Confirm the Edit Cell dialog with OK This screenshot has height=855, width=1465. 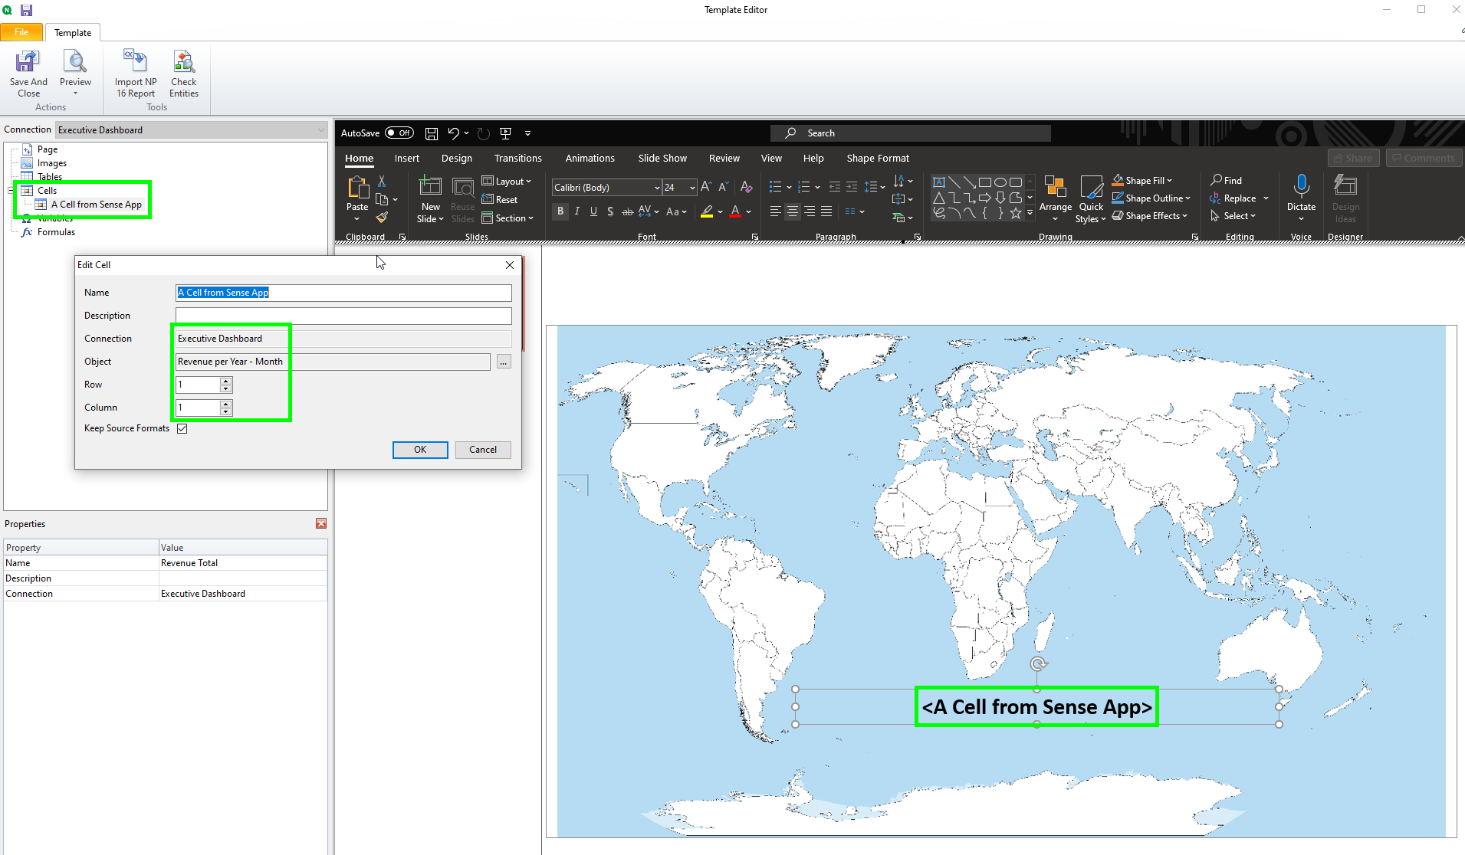(419, 450)
